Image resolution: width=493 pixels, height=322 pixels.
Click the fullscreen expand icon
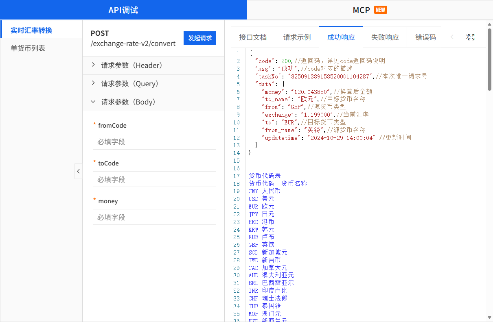coord(470,37)
